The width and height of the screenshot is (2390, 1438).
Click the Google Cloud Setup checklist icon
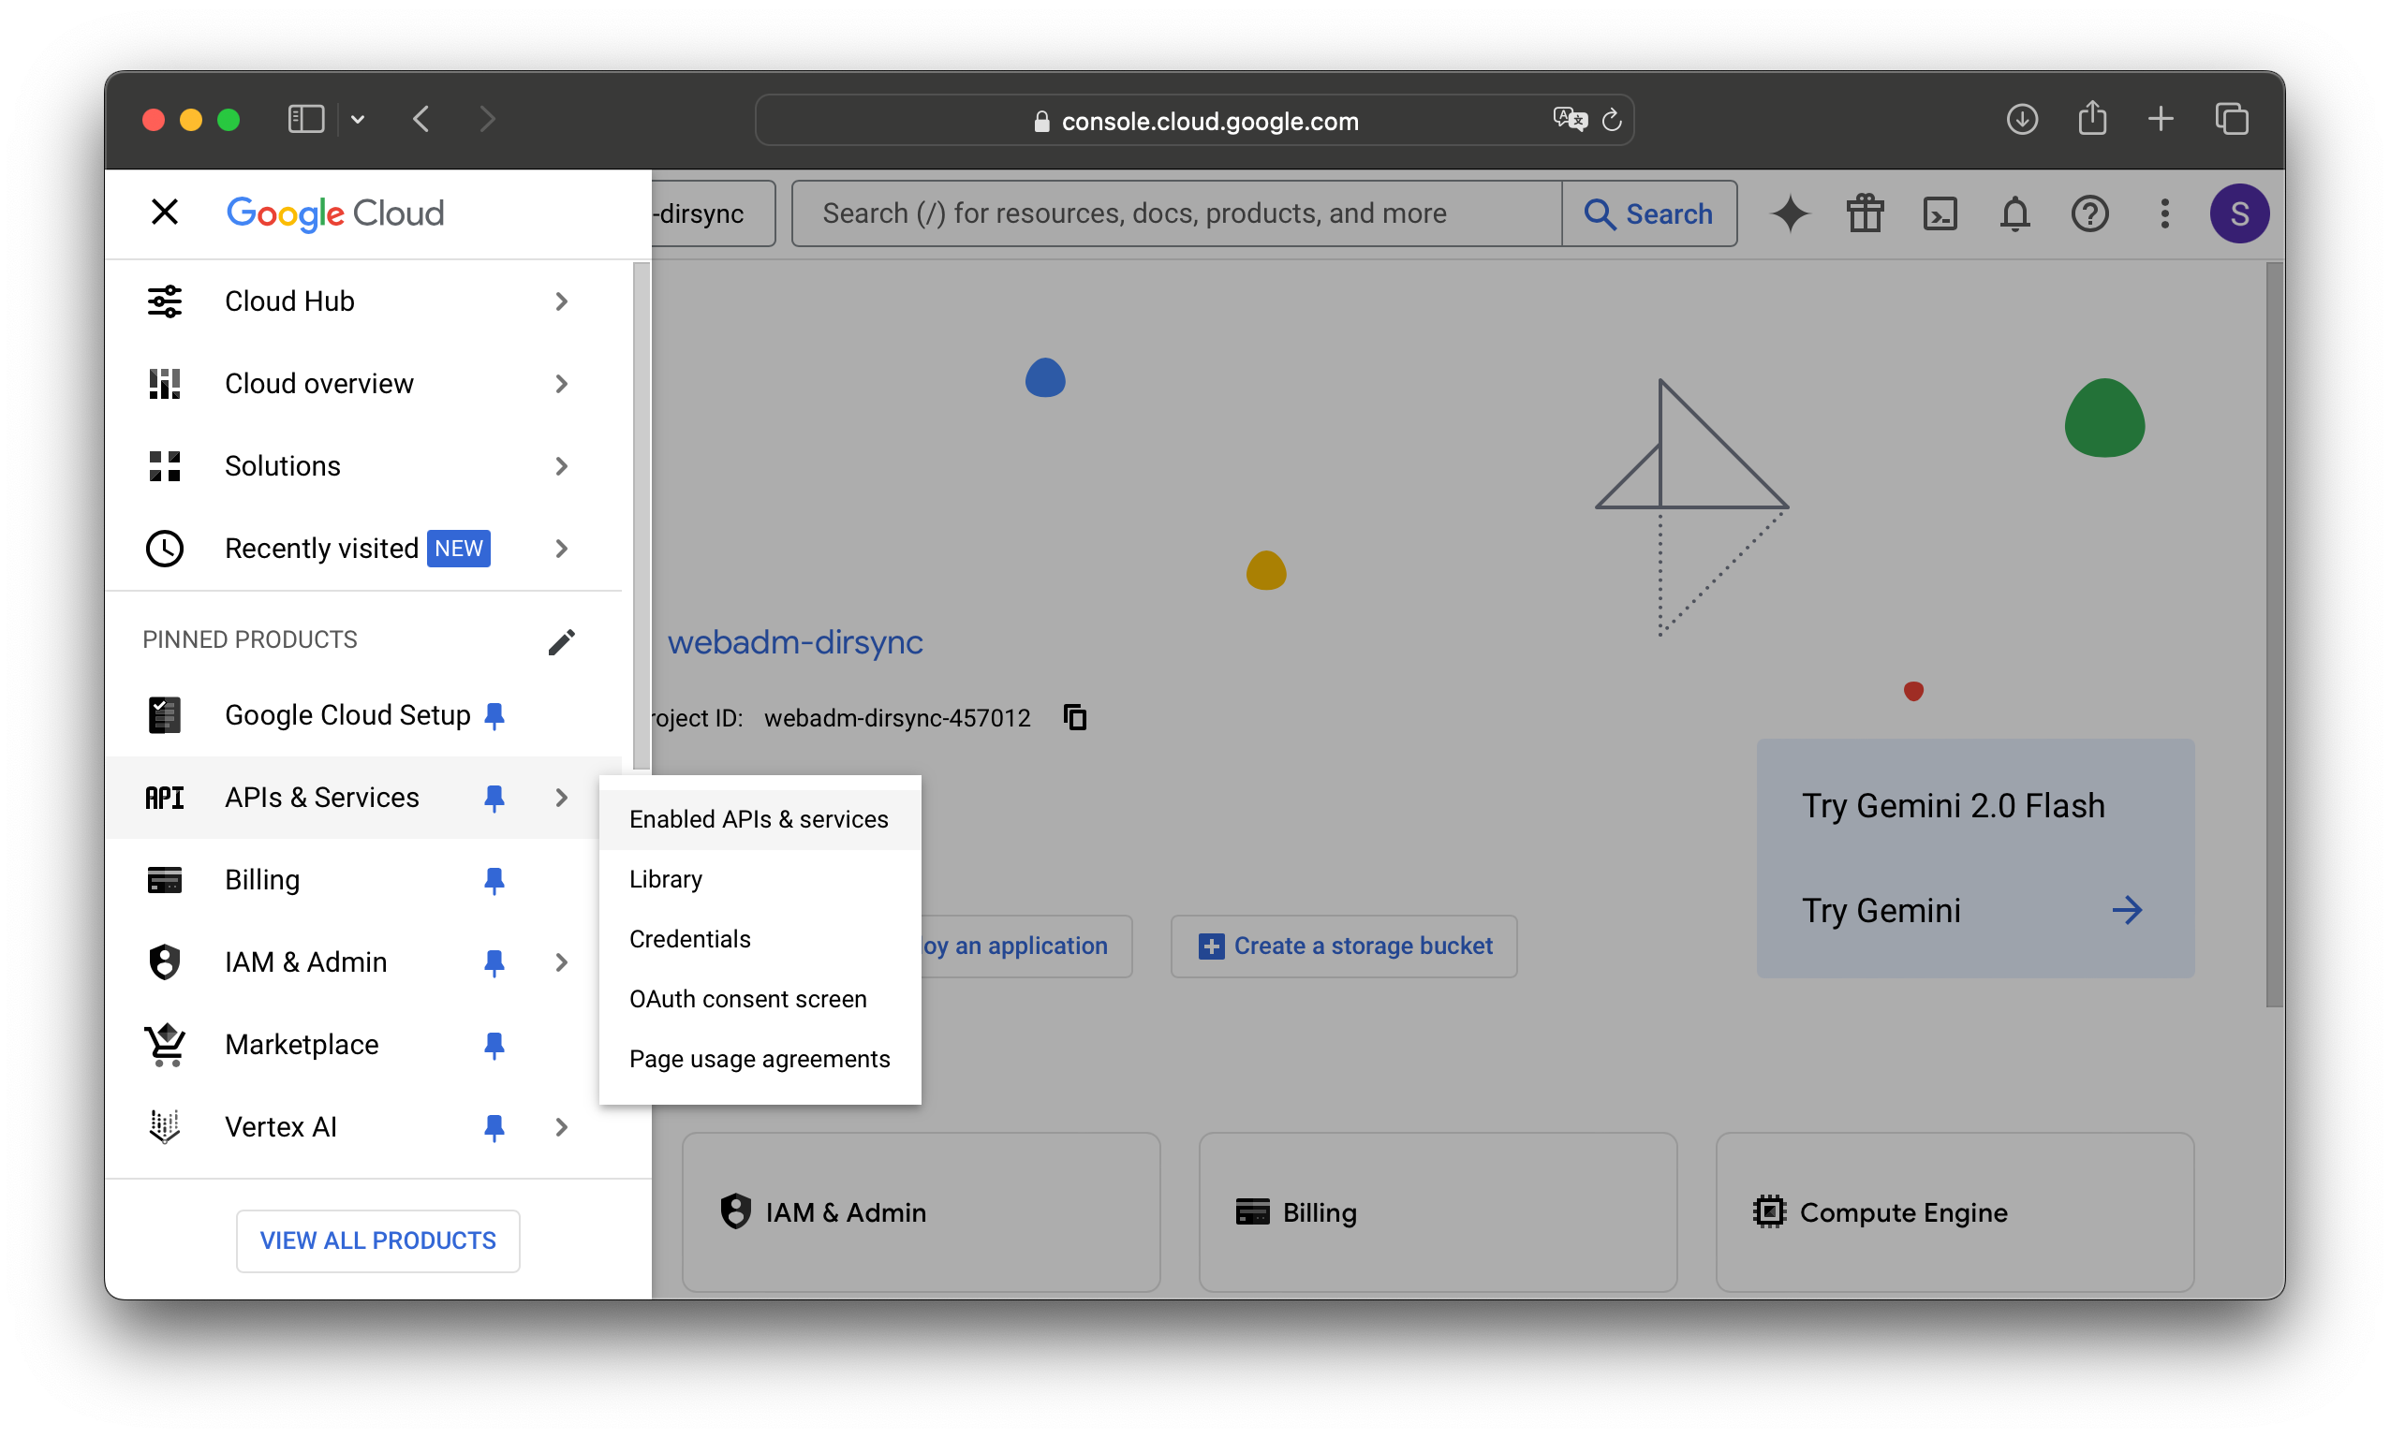165,715
